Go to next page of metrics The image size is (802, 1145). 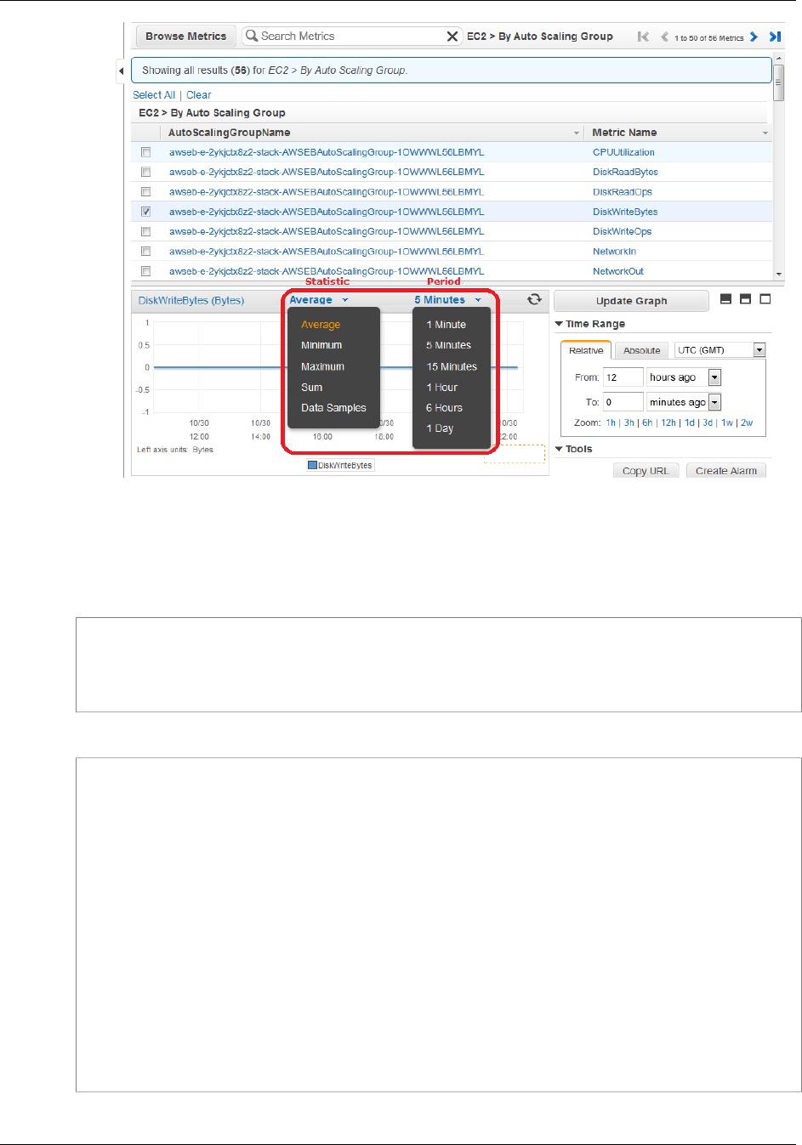click(x=754, y=37)
